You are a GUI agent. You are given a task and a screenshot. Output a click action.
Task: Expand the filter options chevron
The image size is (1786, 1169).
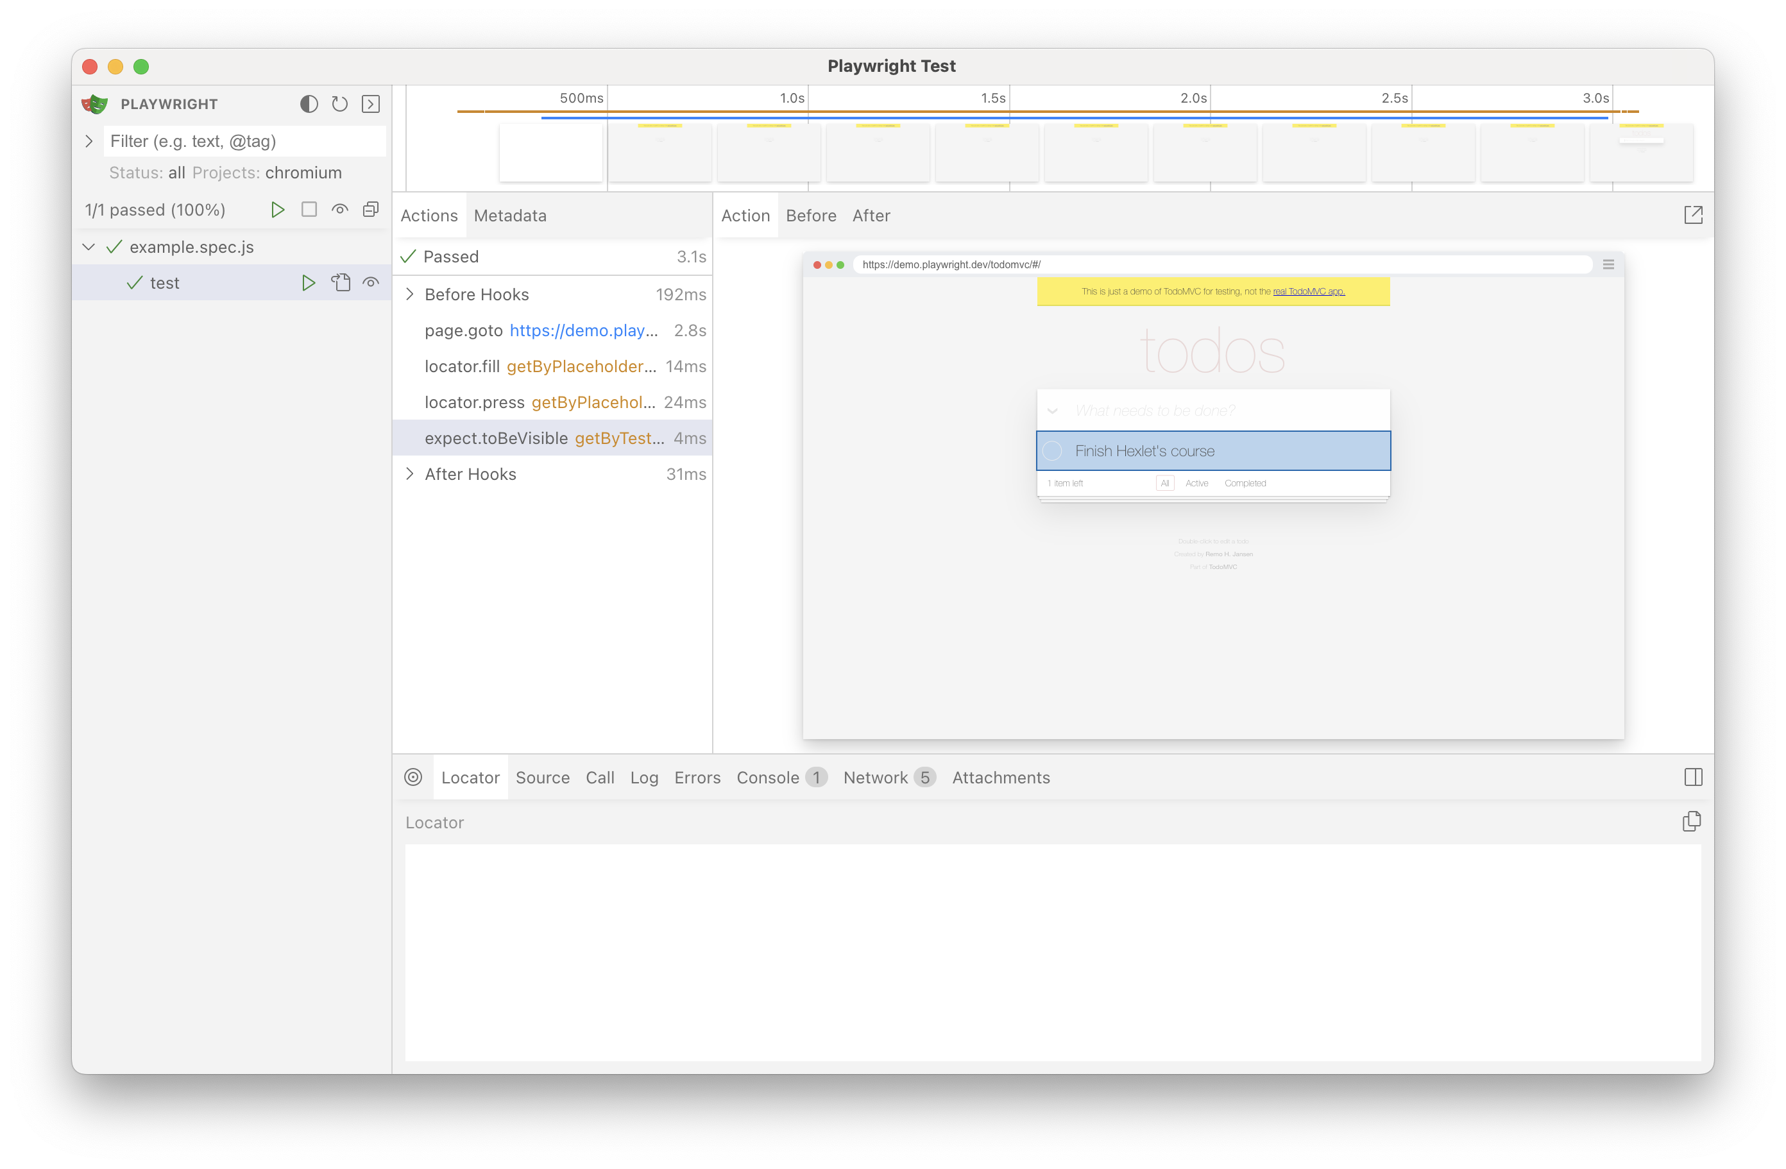(x=89, y=141)
